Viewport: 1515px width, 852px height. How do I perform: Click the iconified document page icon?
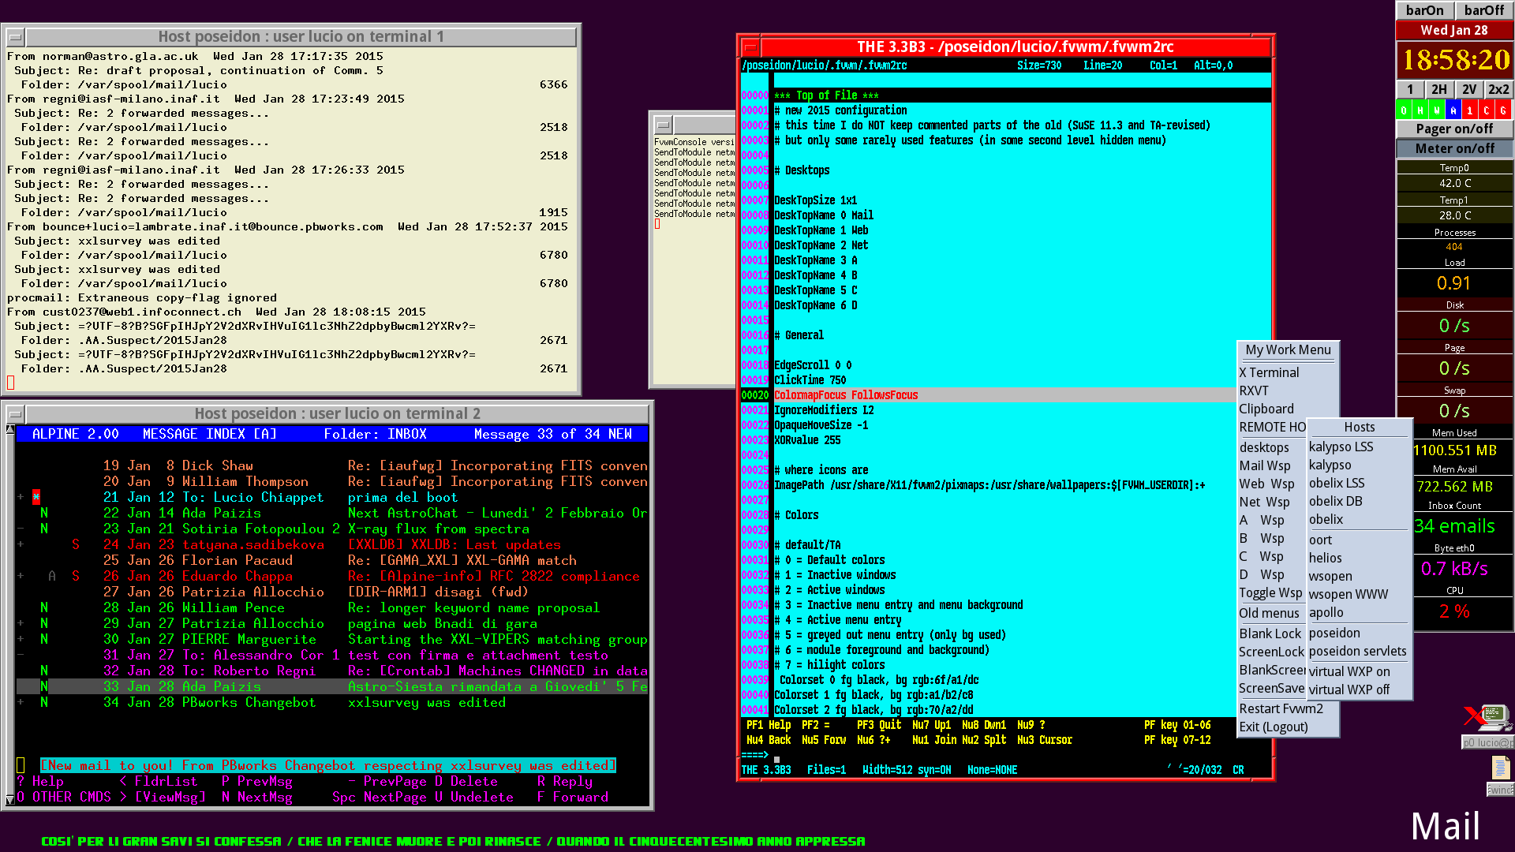click(x=1500, y=768)
